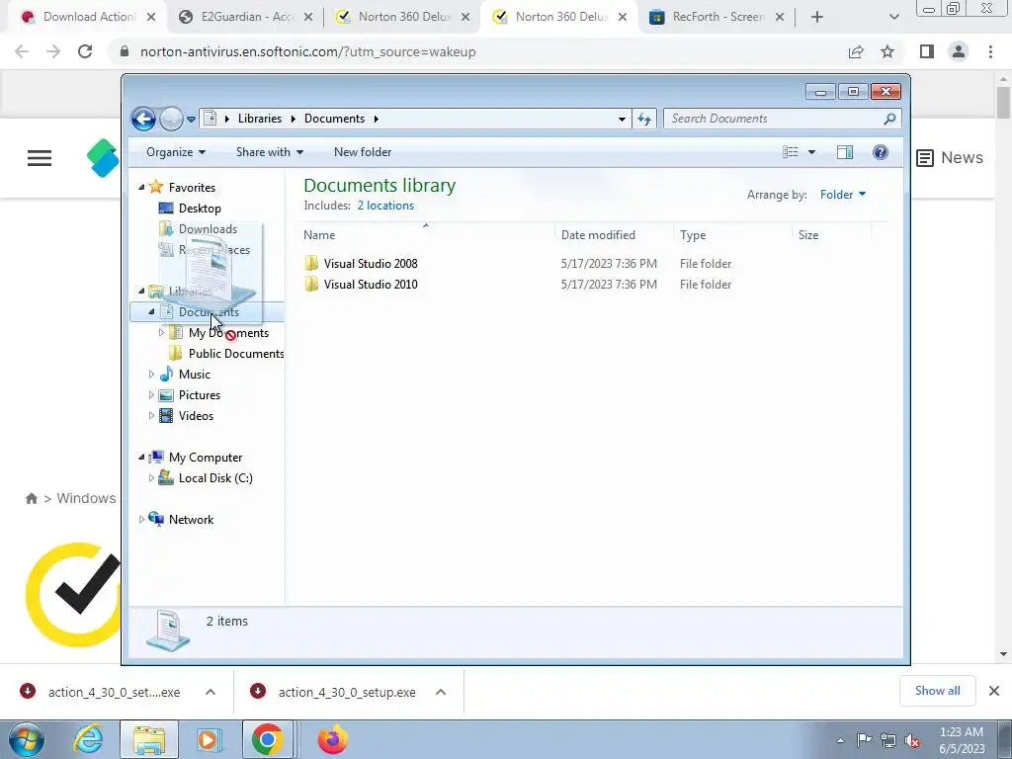Open the Windows Start menu
This screenshot has width=1012, height=759.
(x=27, y=739)
